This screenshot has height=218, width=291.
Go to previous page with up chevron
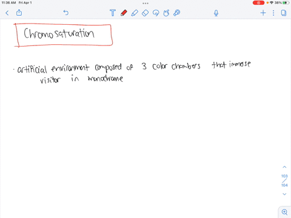coord(284,167)
